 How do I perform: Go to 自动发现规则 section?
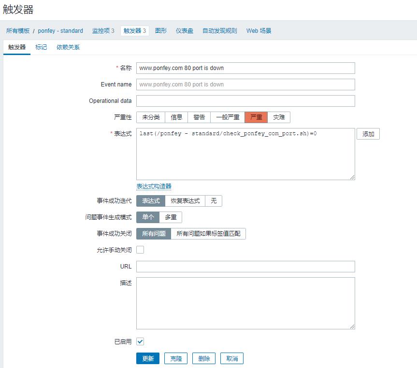(220, 31)
